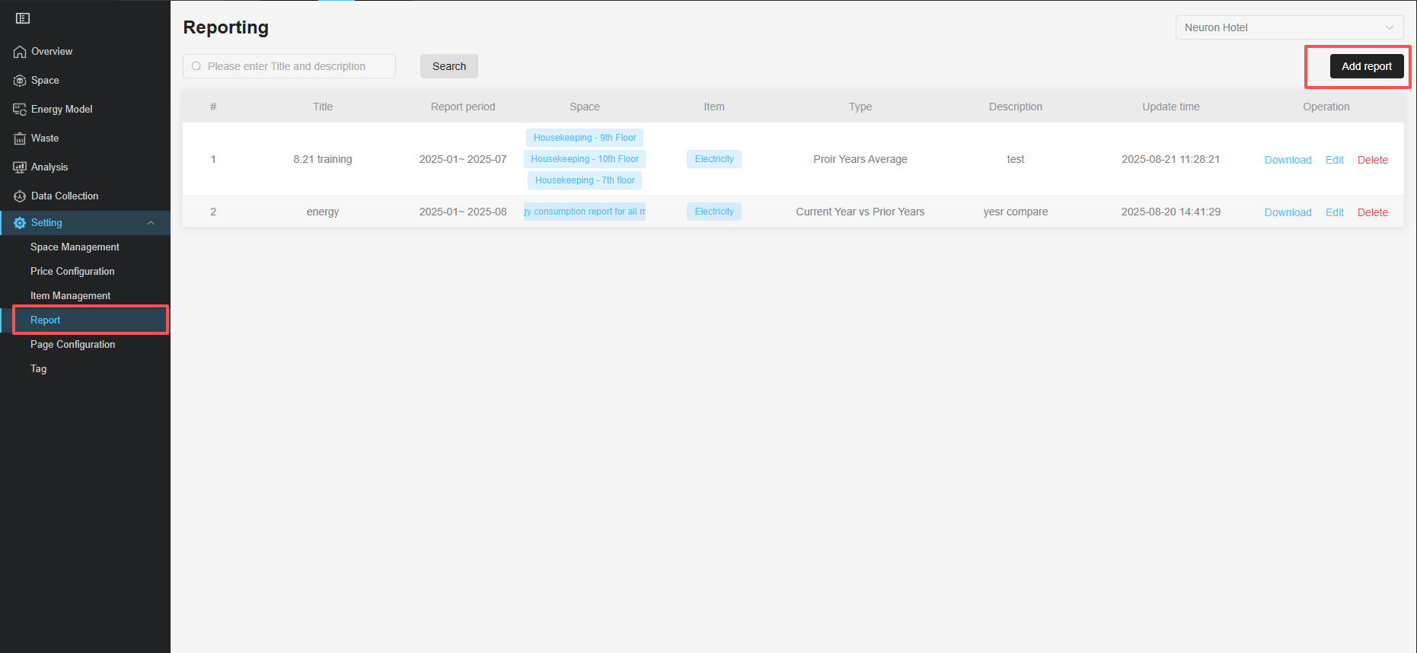
Task: Select Item Management in sidebar
Action: (x=70, y=296)
